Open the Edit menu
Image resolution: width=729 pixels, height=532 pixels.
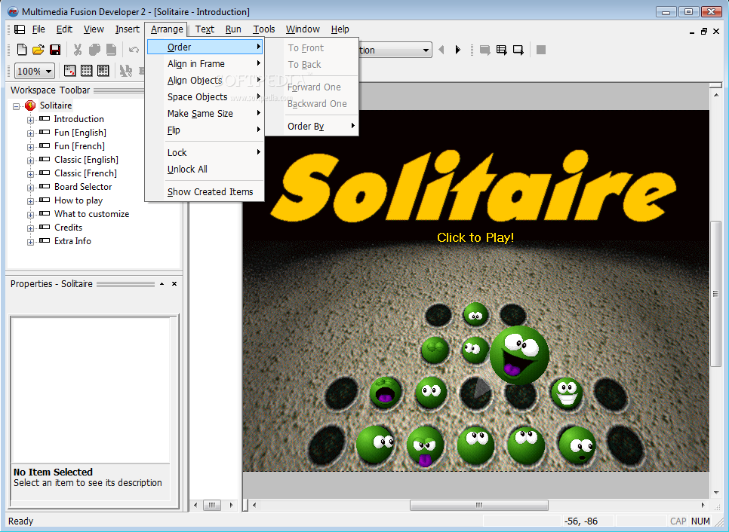(64, 29)
